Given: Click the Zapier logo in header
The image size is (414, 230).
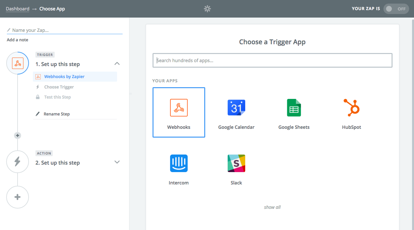Looking at the screenshot, I should (x=207, y=9).
